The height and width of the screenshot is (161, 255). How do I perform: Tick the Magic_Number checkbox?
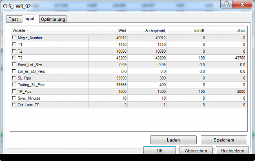click(14, 38)
